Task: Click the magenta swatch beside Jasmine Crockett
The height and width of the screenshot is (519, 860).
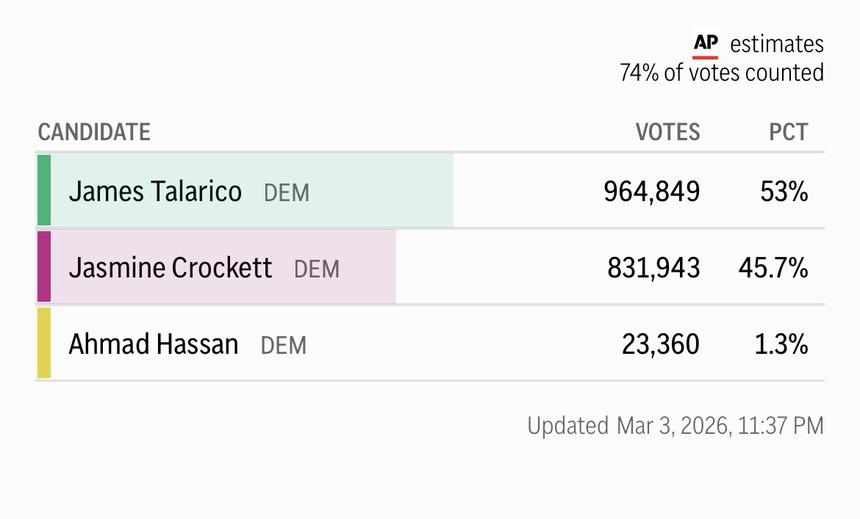Action: [x=44, y=266]
